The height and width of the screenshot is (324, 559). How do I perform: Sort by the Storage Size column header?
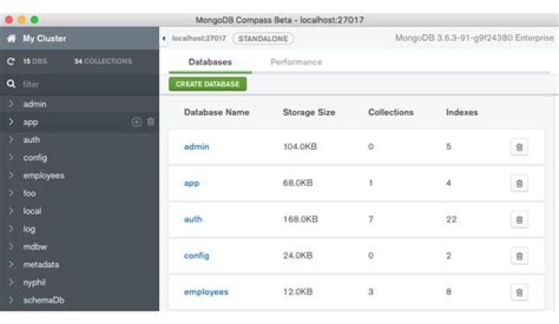tap(309, 112)
